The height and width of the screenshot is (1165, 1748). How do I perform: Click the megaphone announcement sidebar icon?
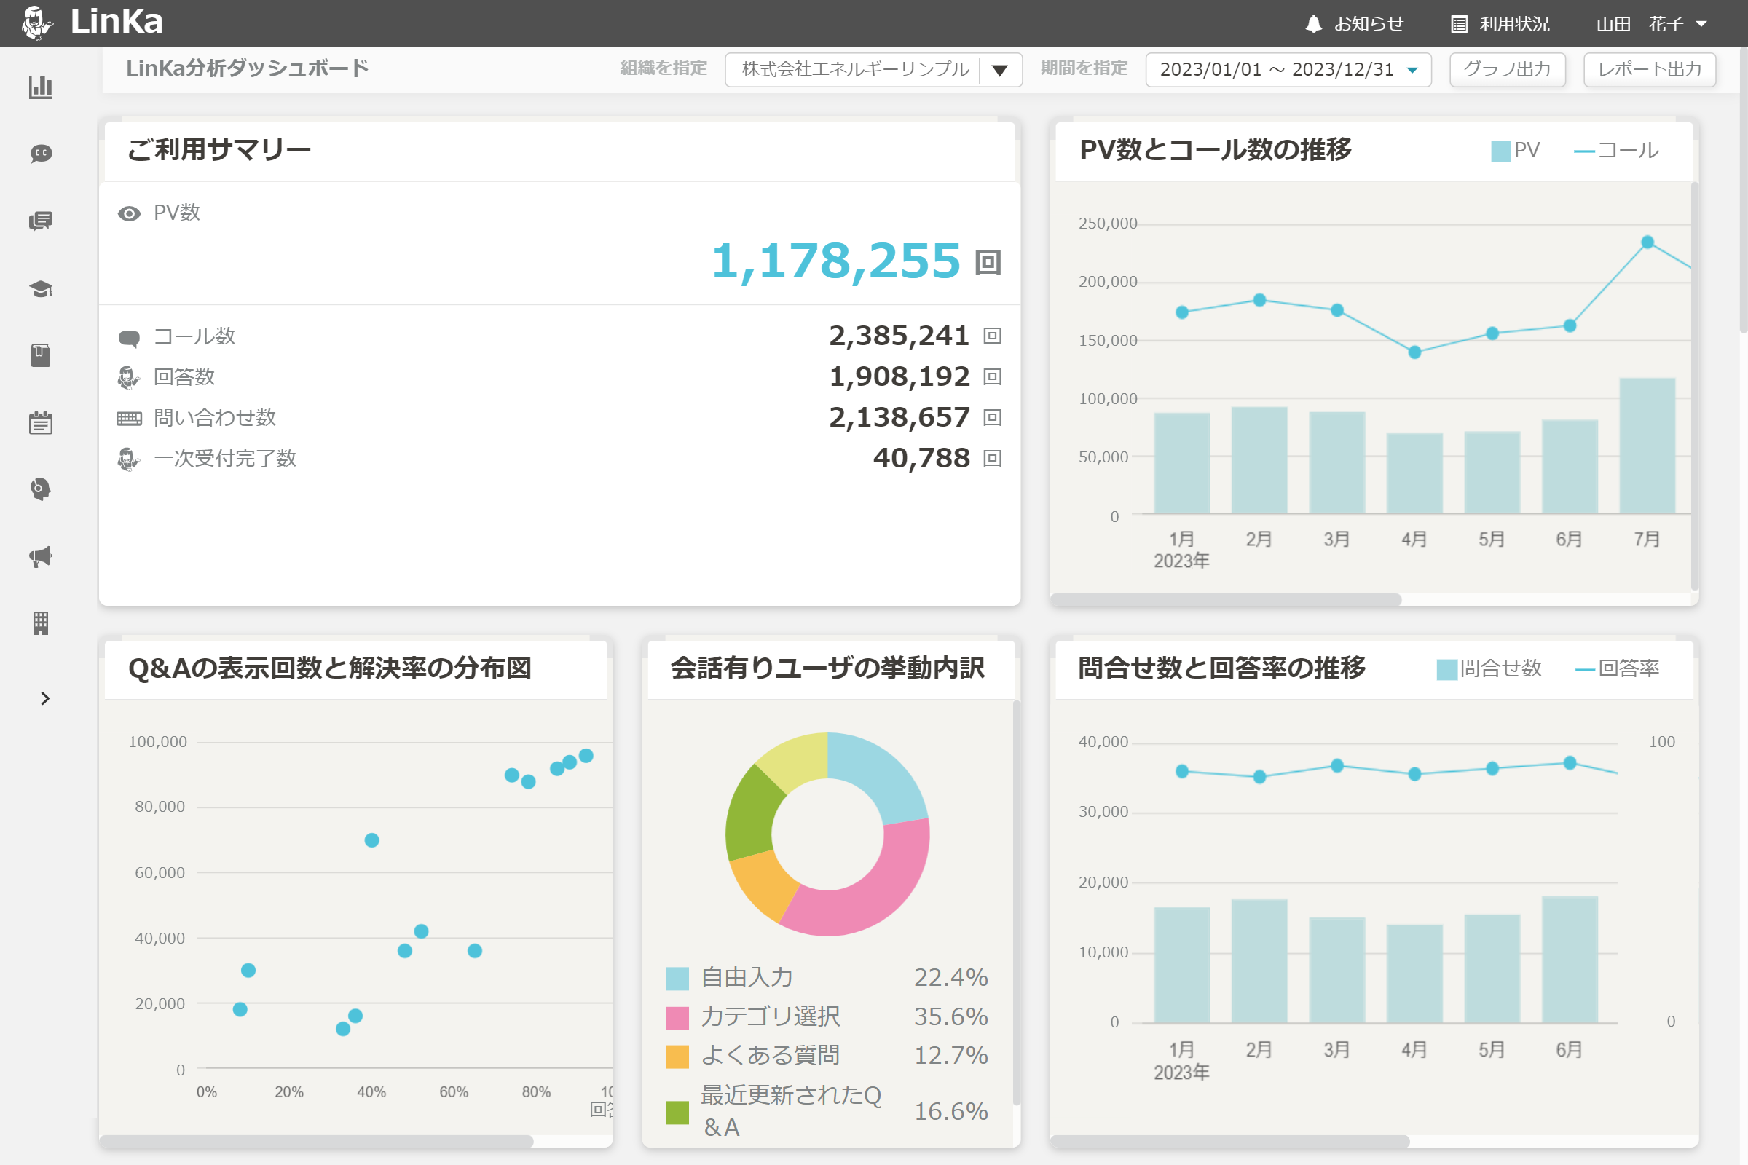coord(41,556)
